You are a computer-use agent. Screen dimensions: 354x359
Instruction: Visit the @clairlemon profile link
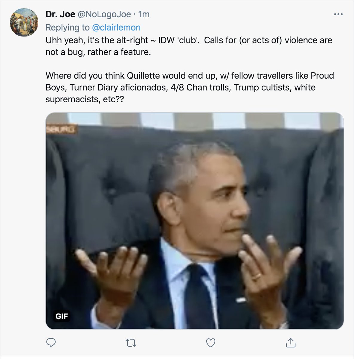click(116, 28)
